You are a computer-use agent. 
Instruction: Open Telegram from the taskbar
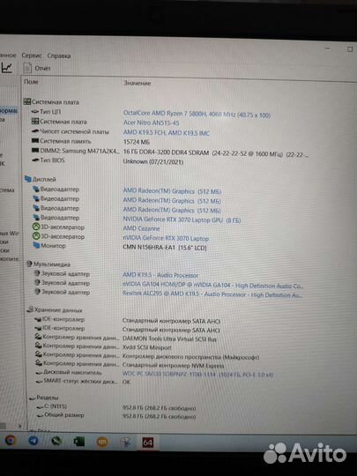[x=33, y=441]
